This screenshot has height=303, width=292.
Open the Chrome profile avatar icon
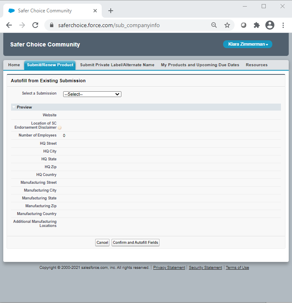[x=270, y=25]
